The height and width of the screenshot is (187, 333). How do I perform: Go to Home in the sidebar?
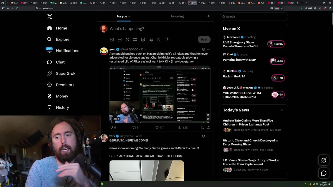(x=57, y=28)
